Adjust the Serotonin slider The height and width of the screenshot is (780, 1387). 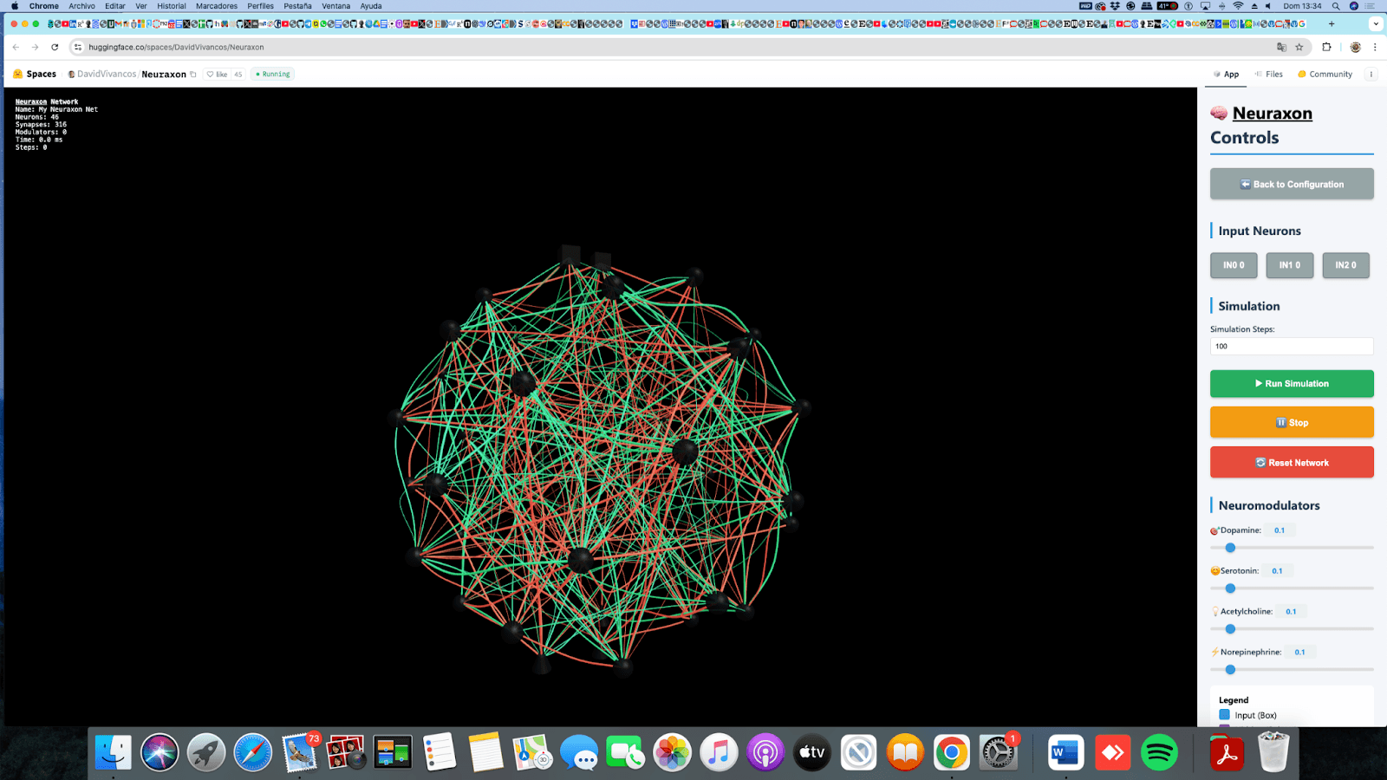(x=1292, y=588)
